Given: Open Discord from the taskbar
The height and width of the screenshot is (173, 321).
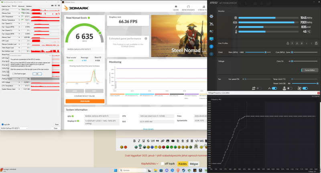Looking at the screenshot, I should (x=167, y=170).
